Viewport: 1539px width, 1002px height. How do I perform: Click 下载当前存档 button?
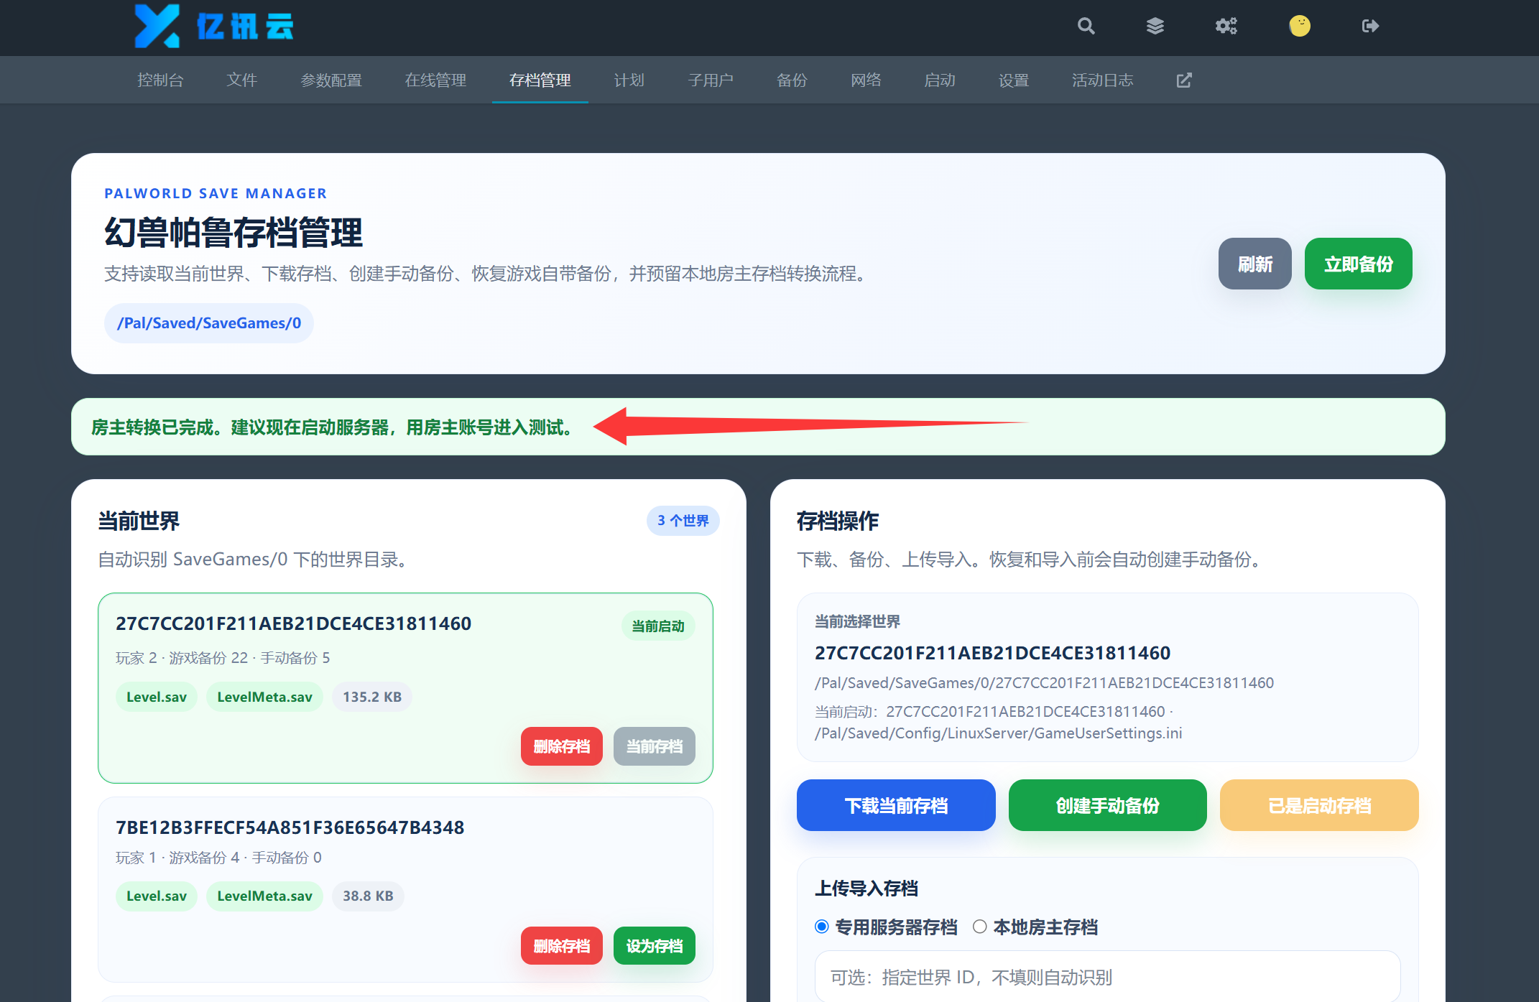896,805
